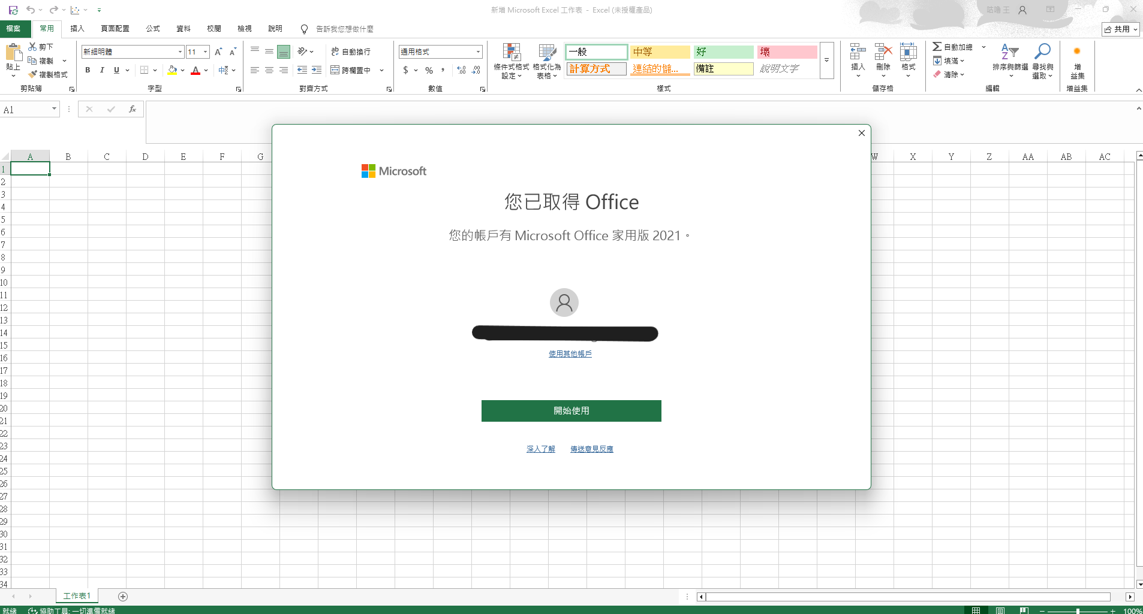This screenshot has height=614, width=1143.
Task: Apply the red font color A
Action: click(x=195, y=70)
